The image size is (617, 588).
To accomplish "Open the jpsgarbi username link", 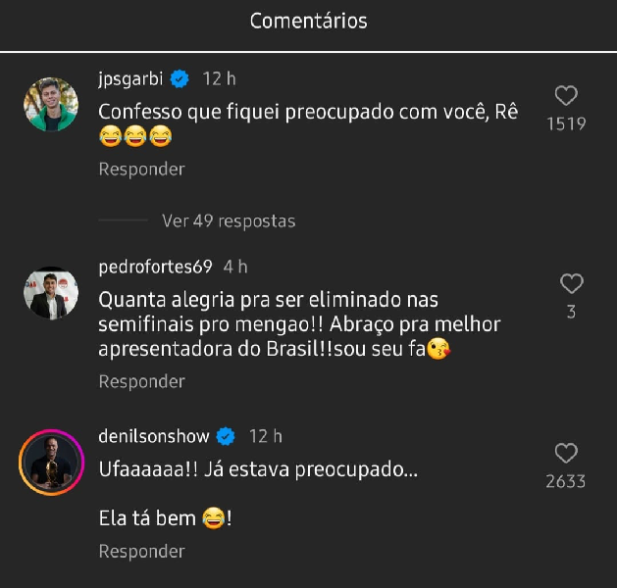I will click(132, 78).
